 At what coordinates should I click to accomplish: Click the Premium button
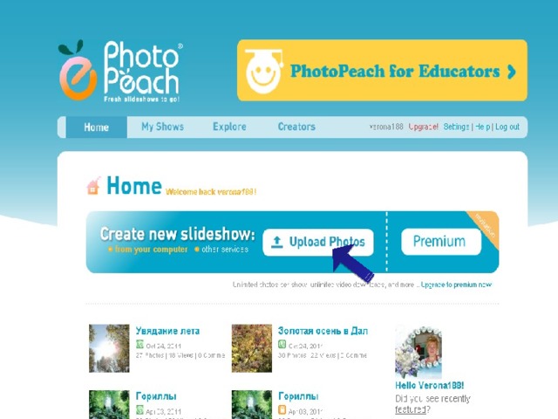point(441,242)
